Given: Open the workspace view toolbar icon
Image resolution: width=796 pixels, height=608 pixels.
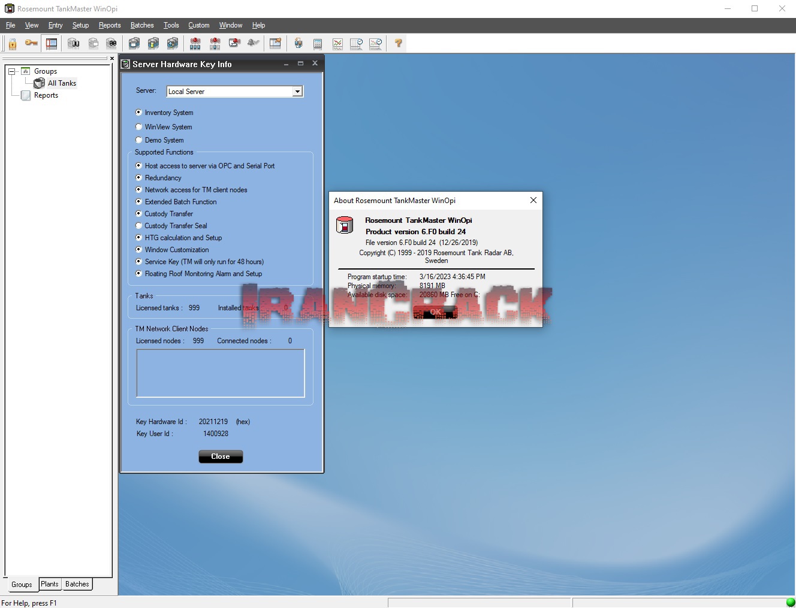Looking at the screenshot, I should click(51, 43).
